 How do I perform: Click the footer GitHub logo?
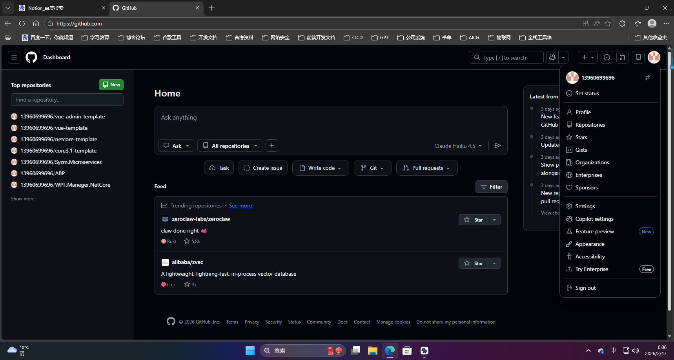point(171,321)
